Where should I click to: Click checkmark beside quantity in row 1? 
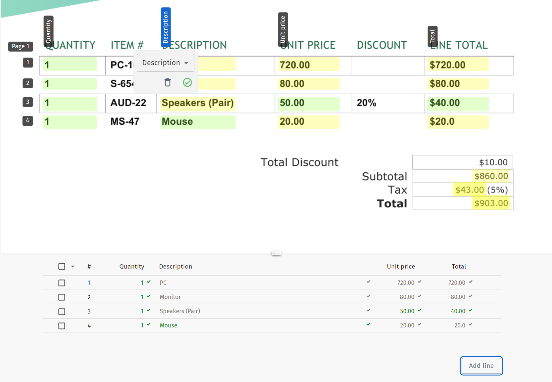click(x=149, y=282)
